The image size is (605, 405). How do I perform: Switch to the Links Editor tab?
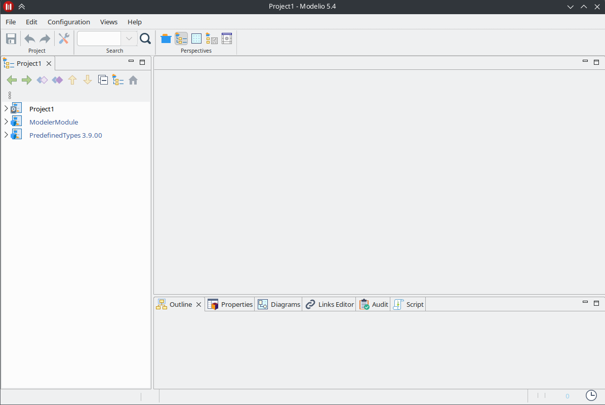pos(330,304)
